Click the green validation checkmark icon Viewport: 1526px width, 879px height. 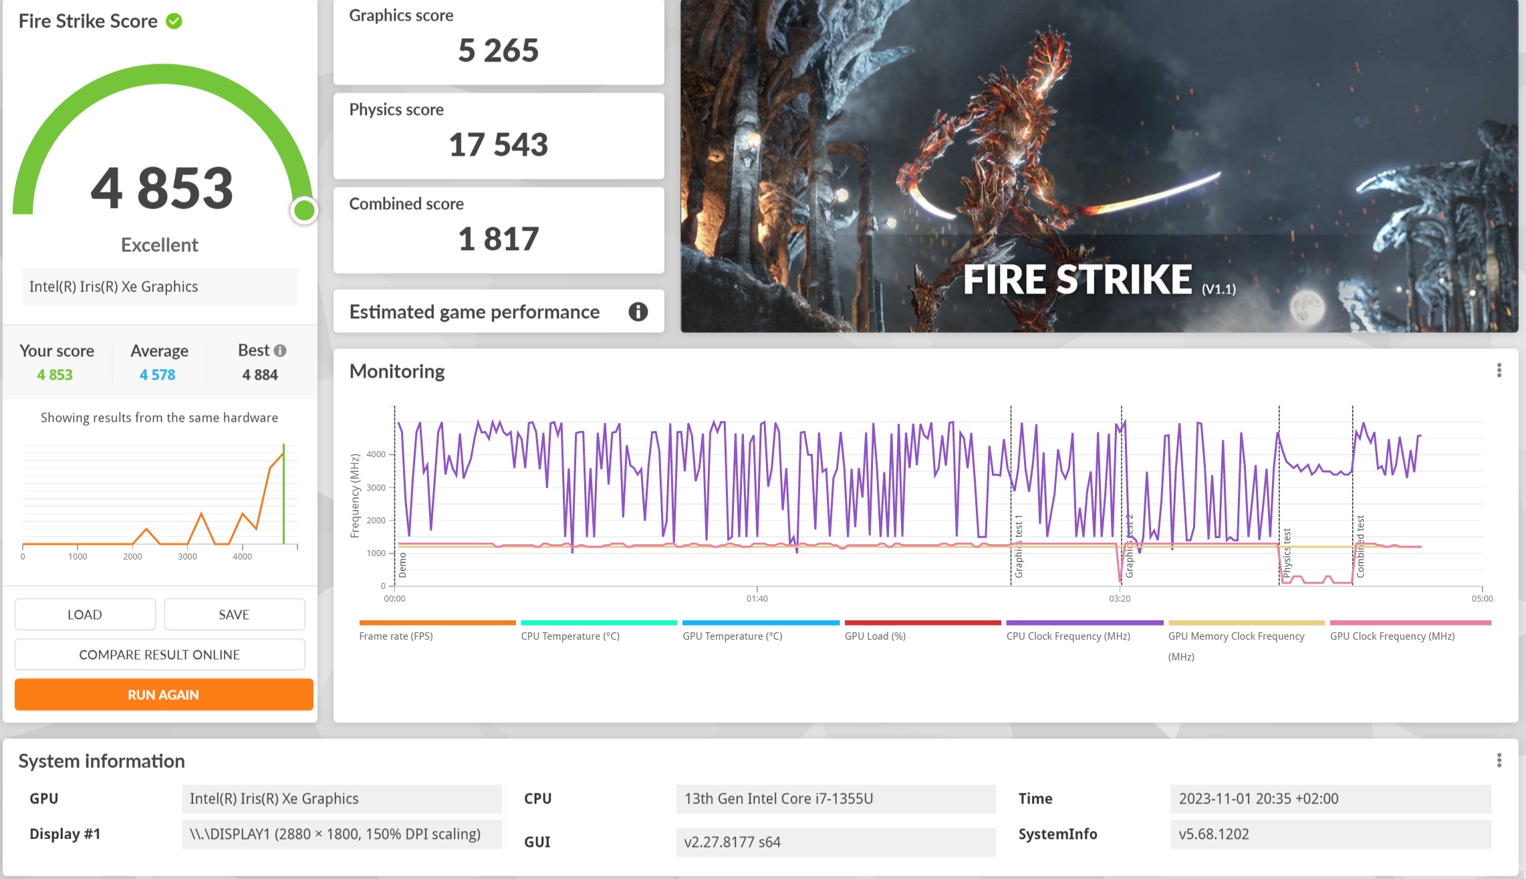point(174,21)
